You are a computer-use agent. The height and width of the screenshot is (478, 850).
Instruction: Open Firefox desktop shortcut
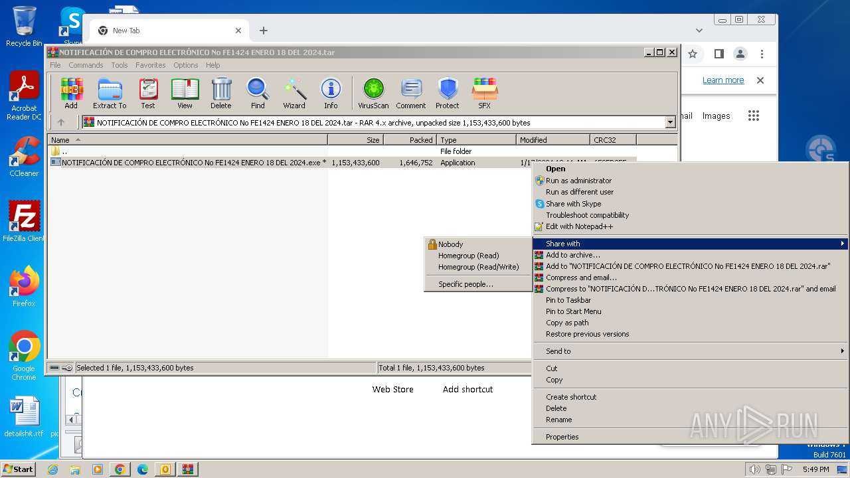coord(24,287)
